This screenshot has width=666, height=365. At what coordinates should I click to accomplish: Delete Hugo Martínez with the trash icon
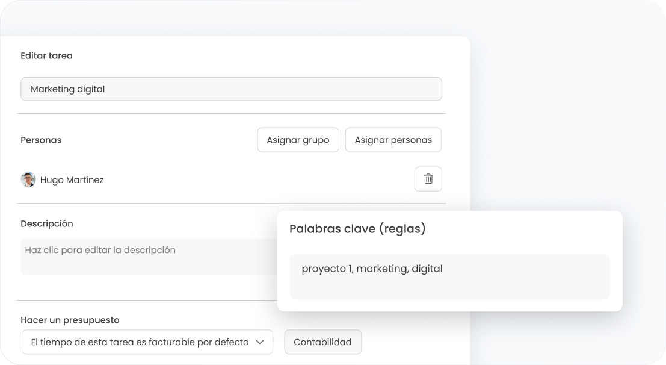(x=428, y=179)
